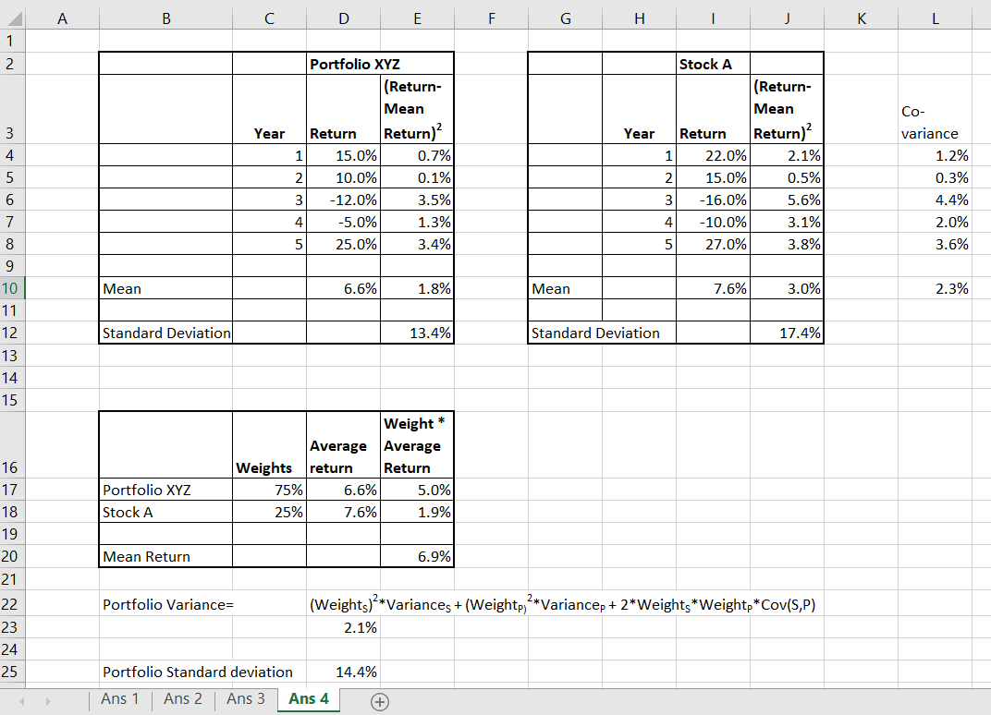This screenshot has height=715, width=991.
Task: Click the 2.3% mean covariance cell
Action: tap(935, 288)
